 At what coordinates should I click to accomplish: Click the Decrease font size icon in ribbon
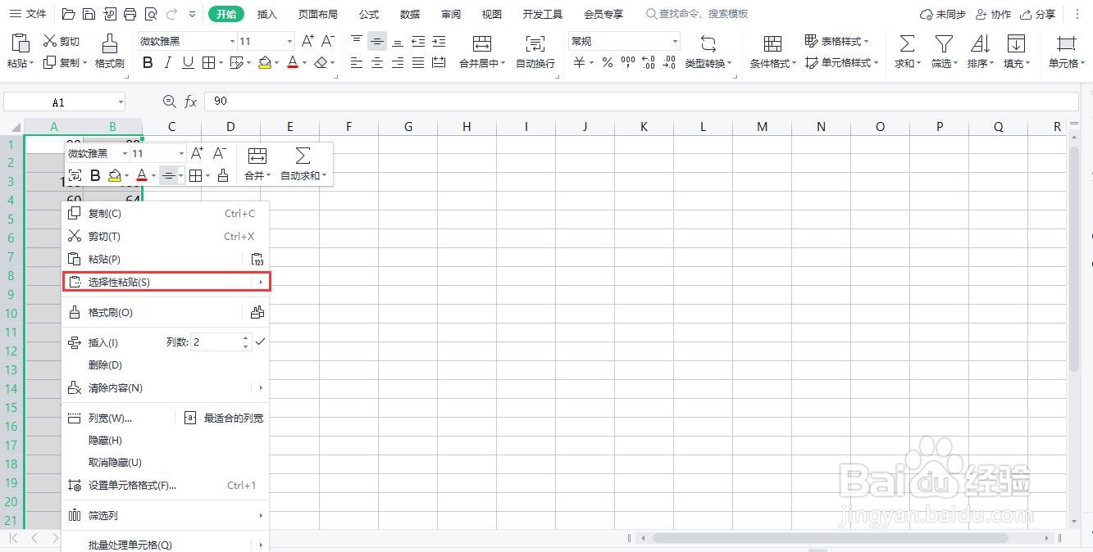click(x=328, y=41)
